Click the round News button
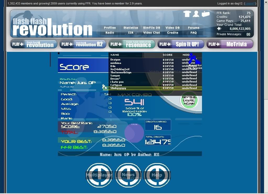 (x=128, y=175)
